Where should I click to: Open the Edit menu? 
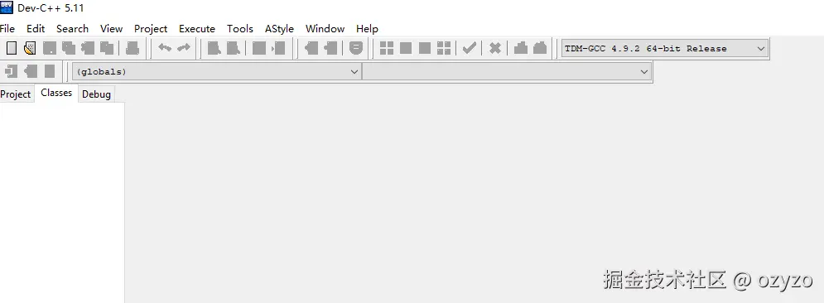coord(36,28)
